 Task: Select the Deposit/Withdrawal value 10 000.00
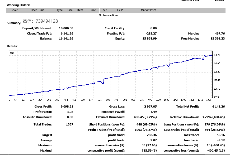click(66, 28)
